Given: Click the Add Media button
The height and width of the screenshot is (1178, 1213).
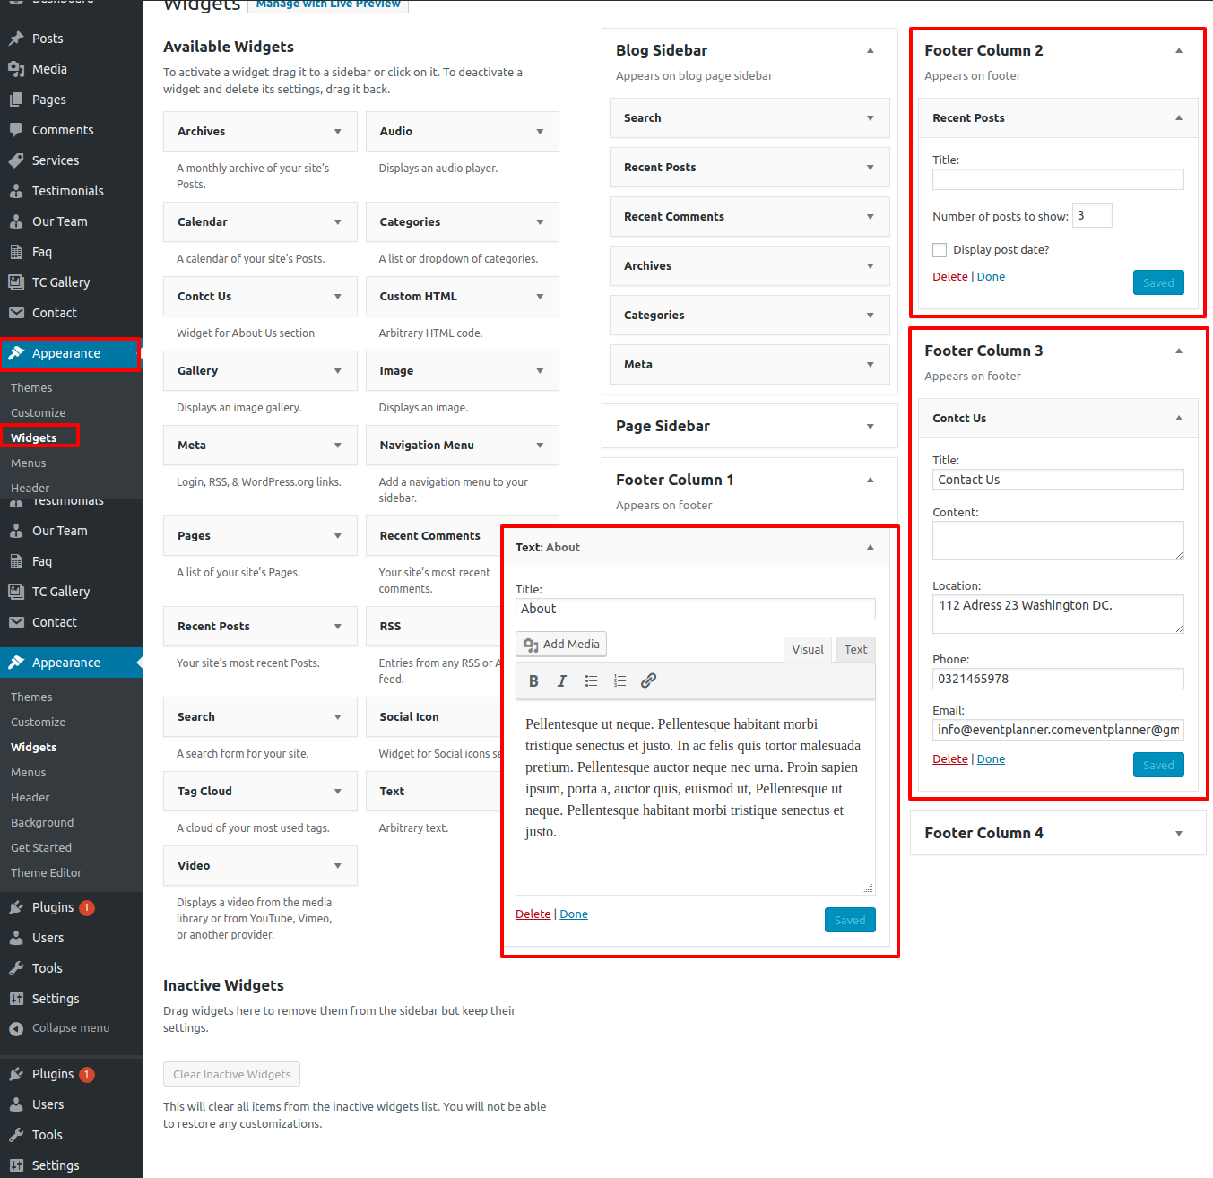Looking at the screenshot, I should [561, 645].
